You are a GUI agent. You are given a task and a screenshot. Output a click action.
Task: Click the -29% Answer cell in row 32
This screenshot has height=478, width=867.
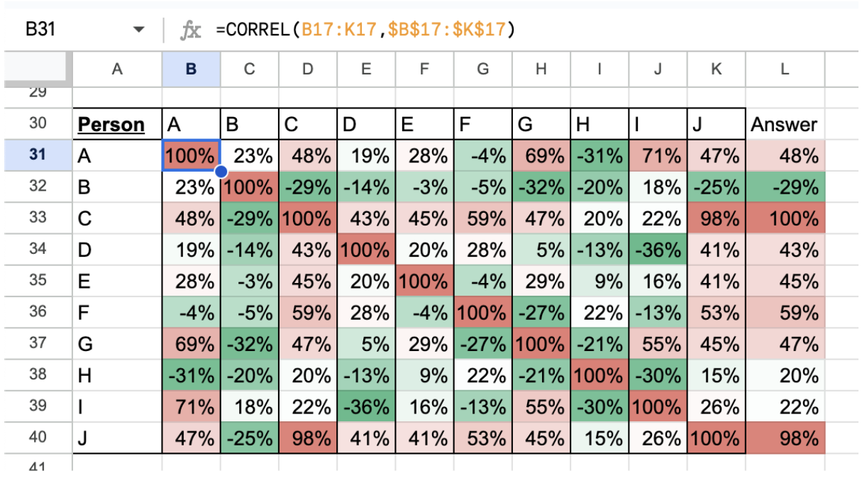pos(784,187)
